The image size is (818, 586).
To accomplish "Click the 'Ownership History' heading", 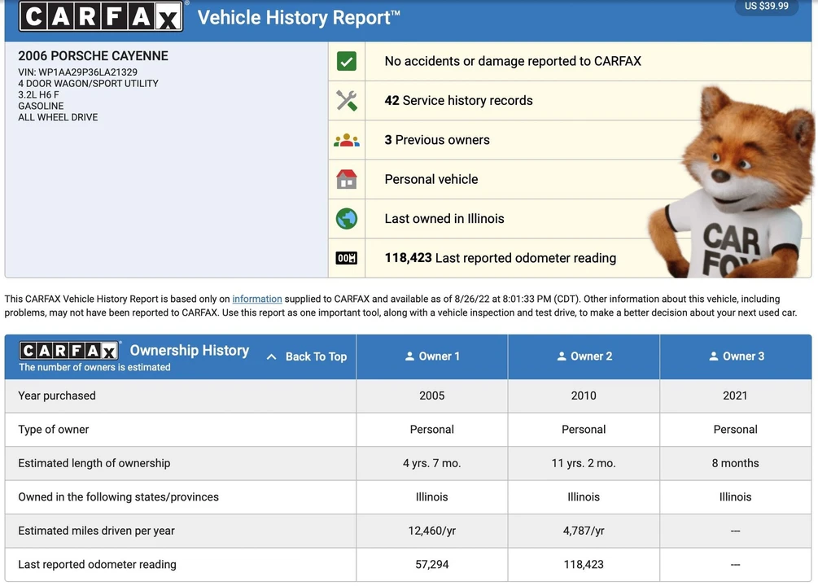I will 190,350.
